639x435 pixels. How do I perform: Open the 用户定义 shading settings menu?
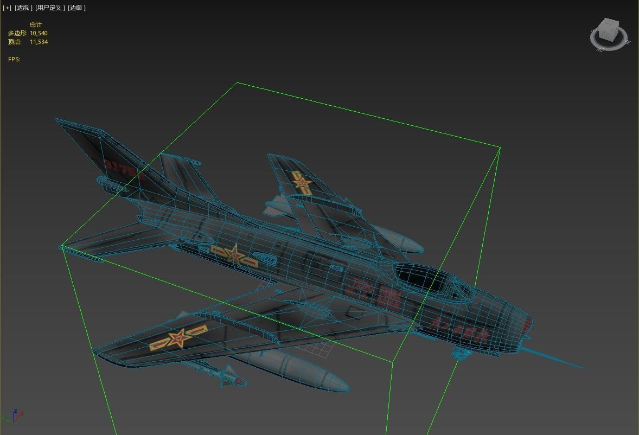pos(50,8)
